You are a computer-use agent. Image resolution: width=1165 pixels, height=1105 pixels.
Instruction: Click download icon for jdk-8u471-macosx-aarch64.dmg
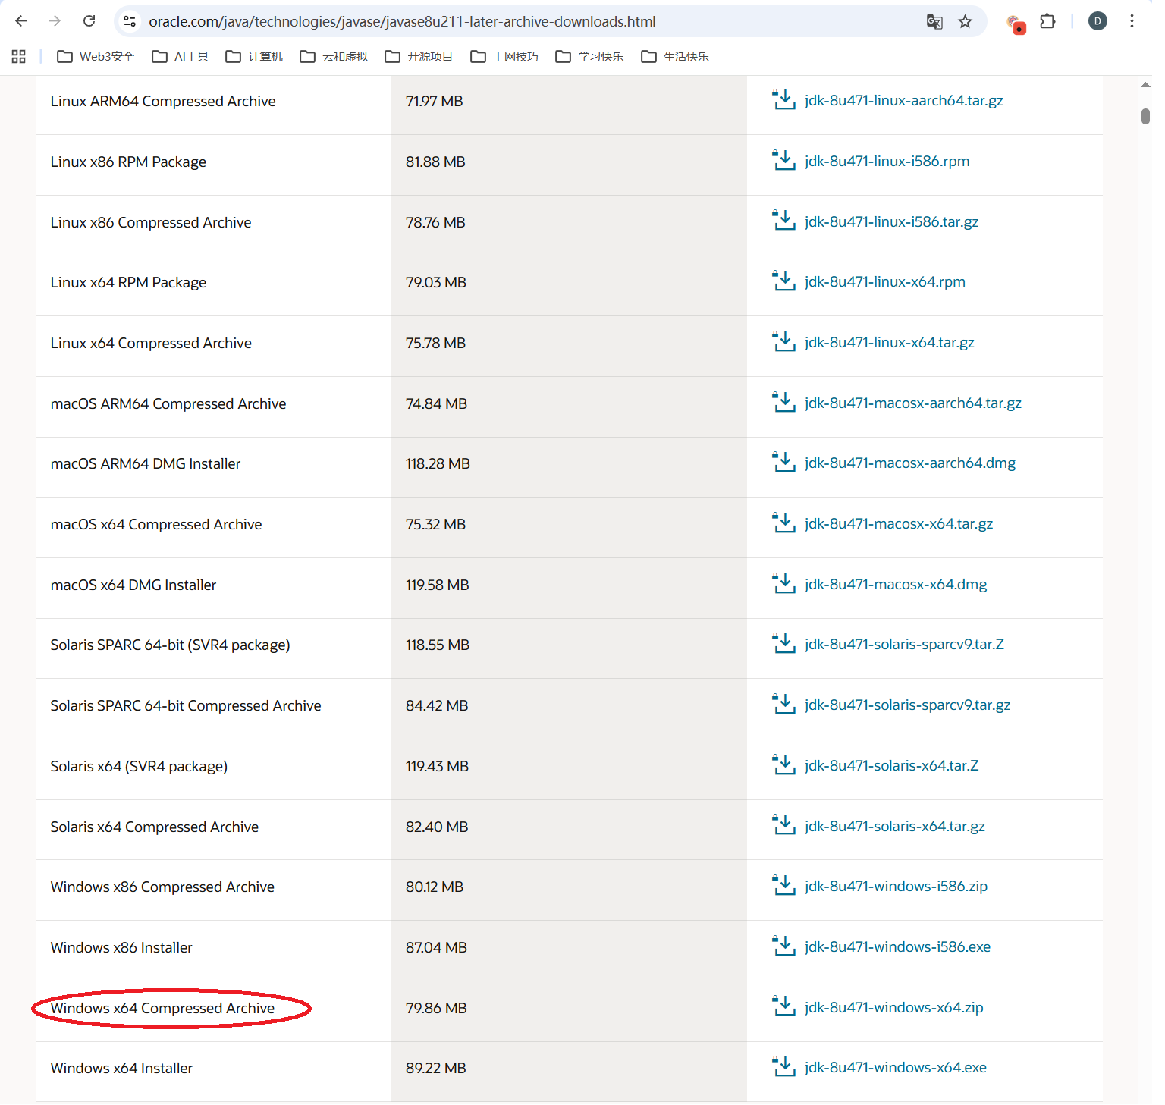click(x=783, y=463)
